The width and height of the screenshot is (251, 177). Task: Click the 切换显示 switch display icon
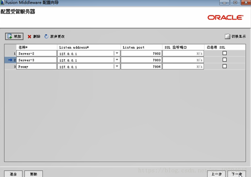click(x=227, y=36)
